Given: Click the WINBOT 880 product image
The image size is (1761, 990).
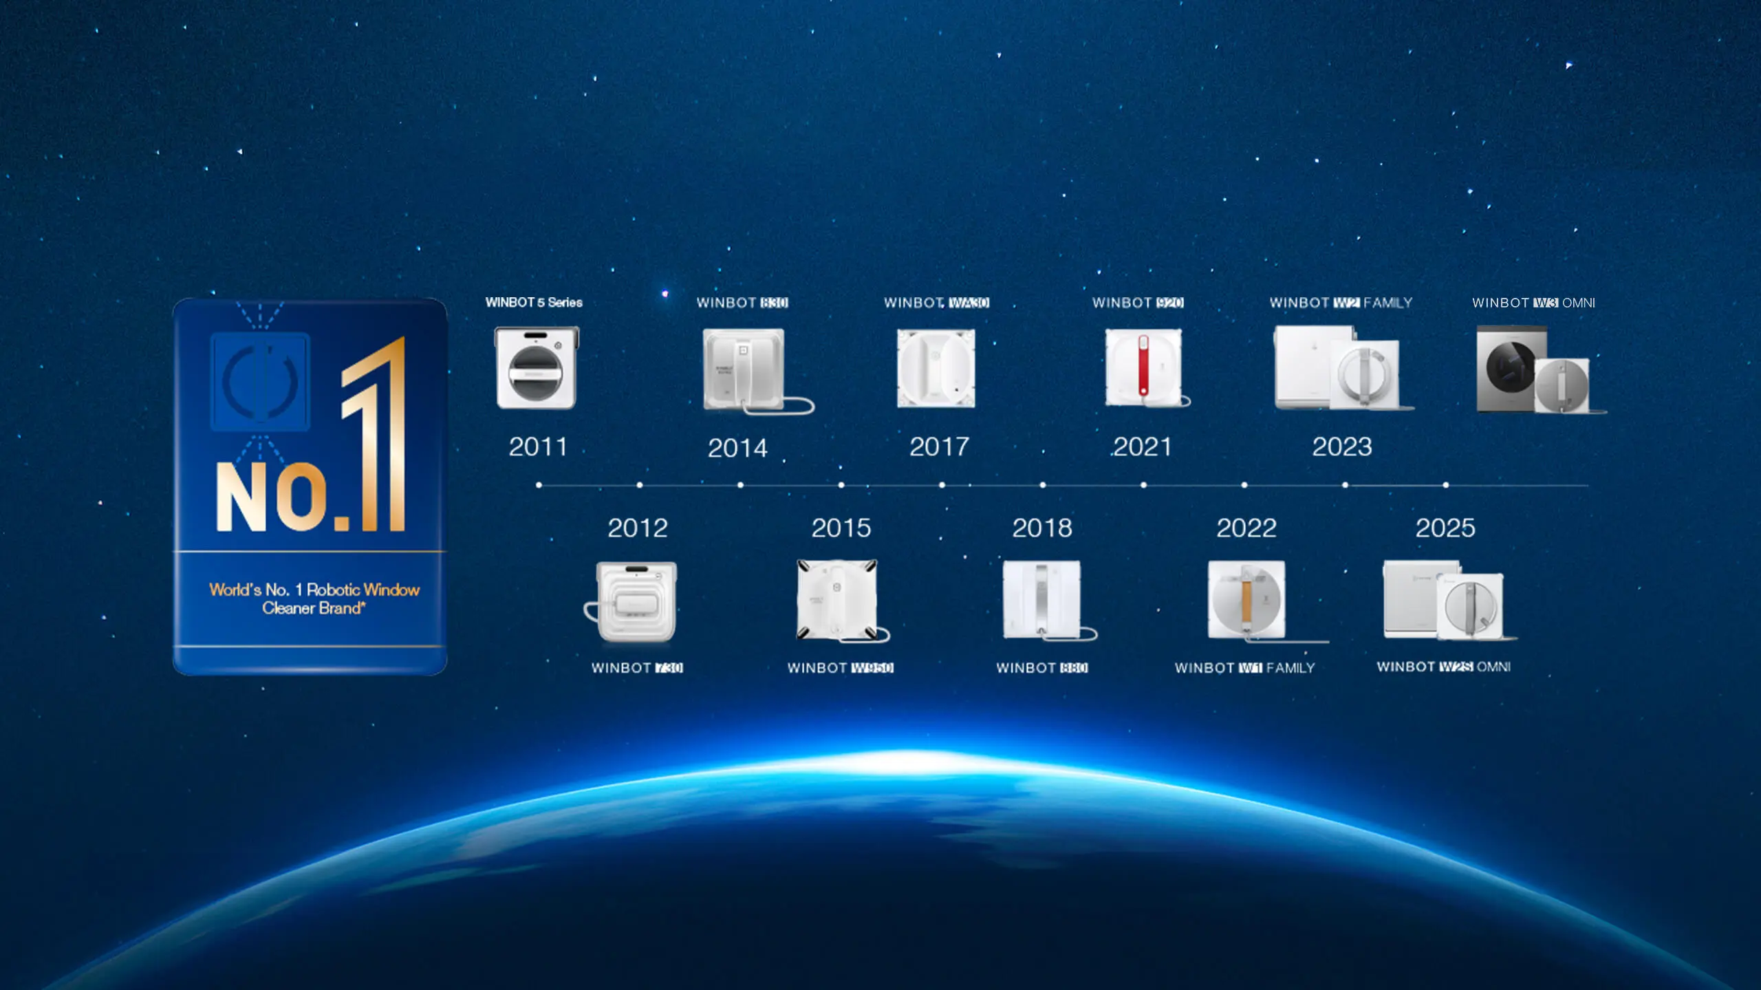Looking at the screenshot, I should [x=1042, y=600].
